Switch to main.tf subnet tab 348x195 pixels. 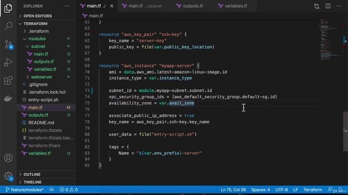[142, 6]
